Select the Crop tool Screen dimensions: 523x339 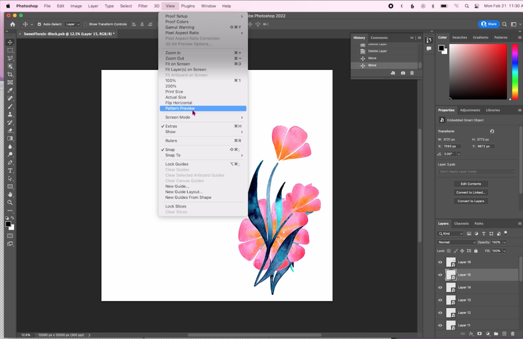[x=10, y=74]
